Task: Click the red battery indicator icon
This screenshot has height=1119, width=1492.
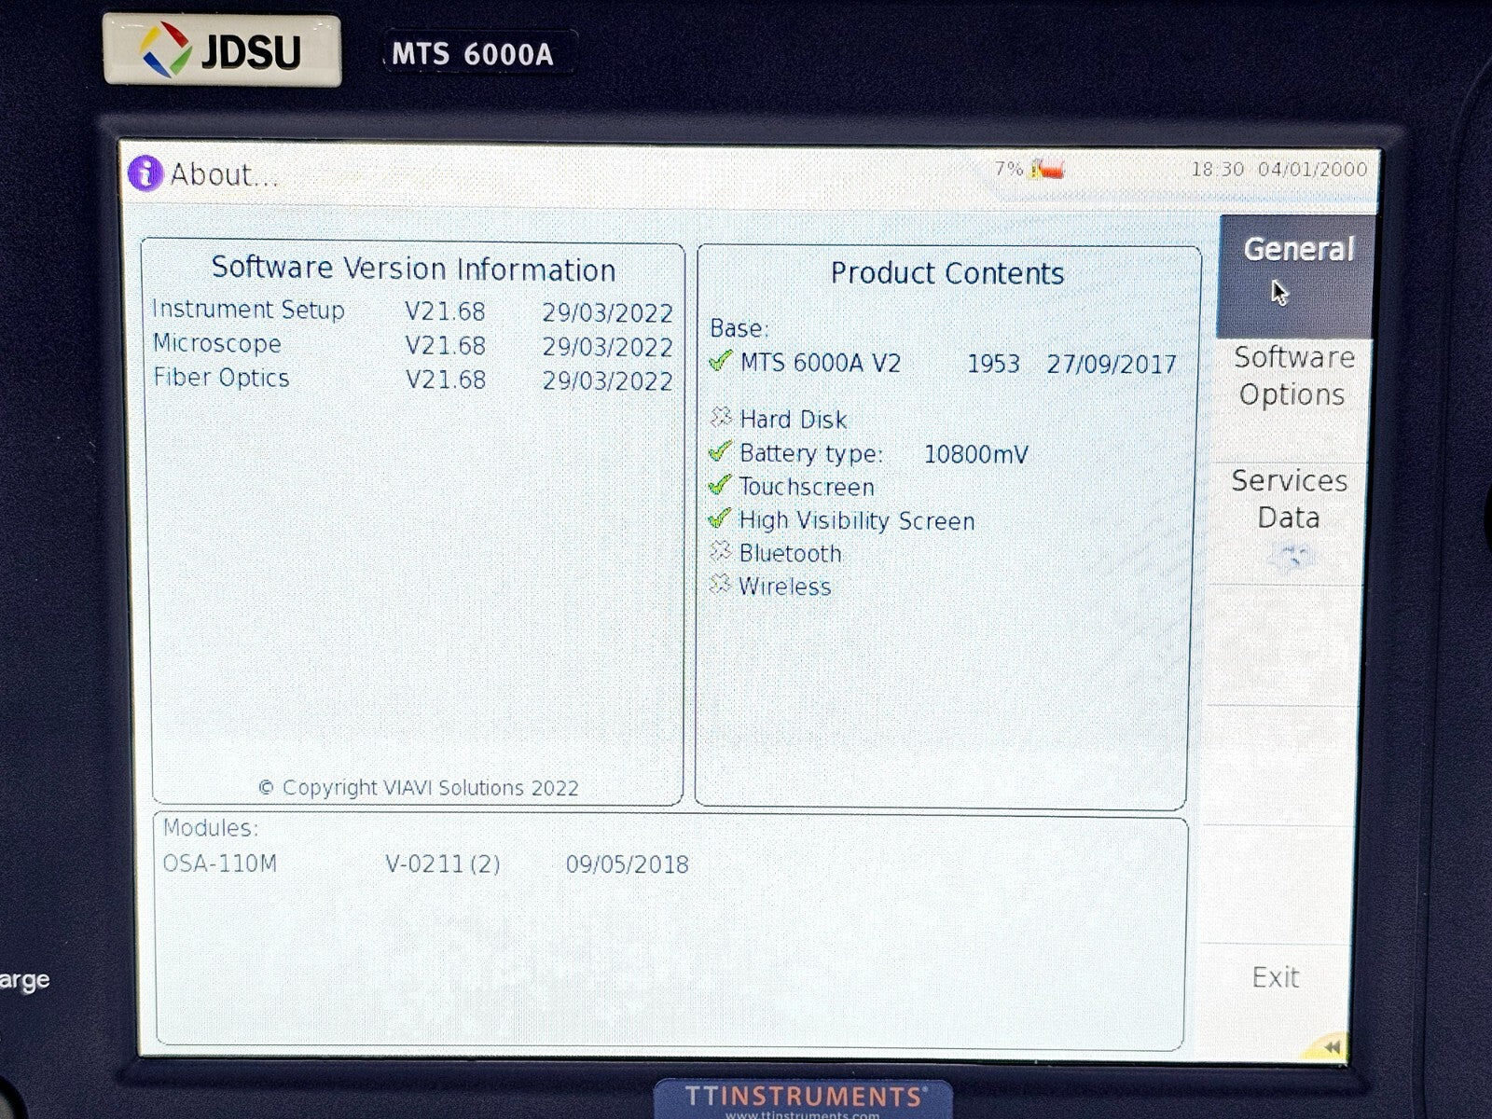Action: pos(1047,169)
